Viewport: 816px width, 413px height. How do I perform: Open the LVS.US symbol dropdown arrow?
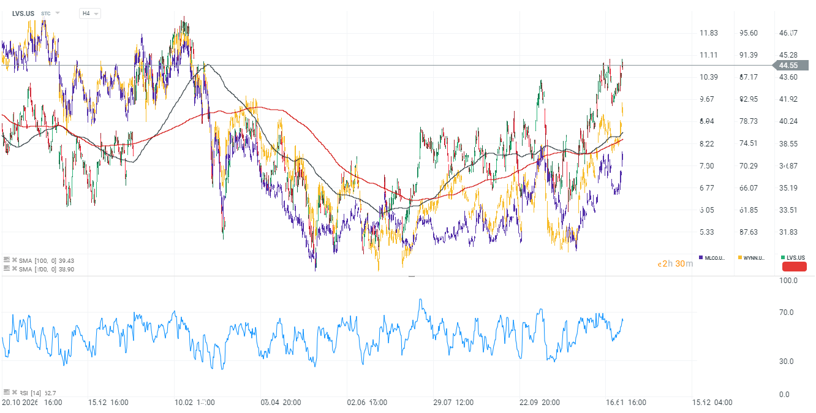tap(58, 13)
